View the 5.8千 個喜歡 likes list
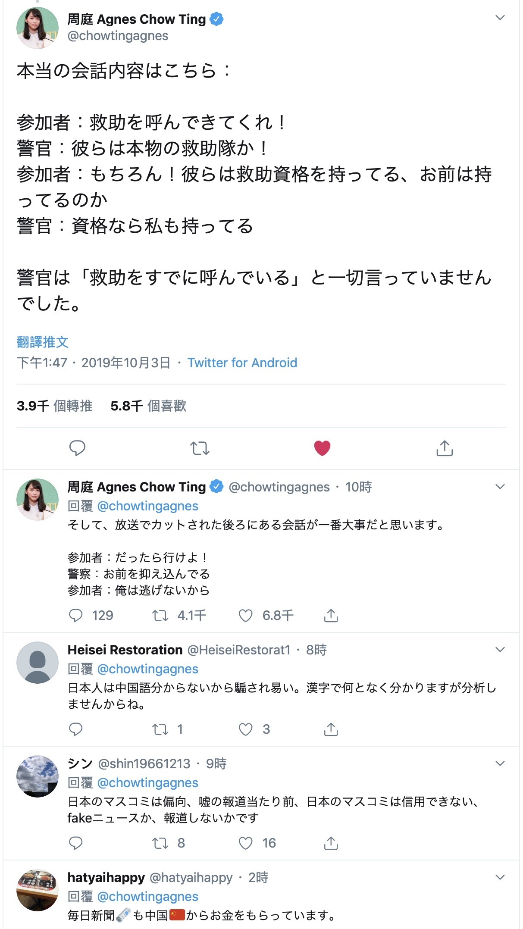Viewport: 523px width, 929px height. (x=148, y=406)
